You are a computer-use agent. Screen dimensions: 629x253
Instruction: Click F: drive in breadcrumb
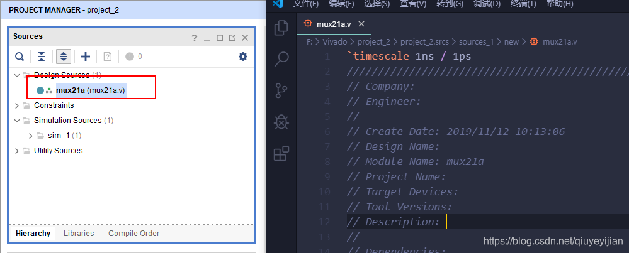click(309, 41)
